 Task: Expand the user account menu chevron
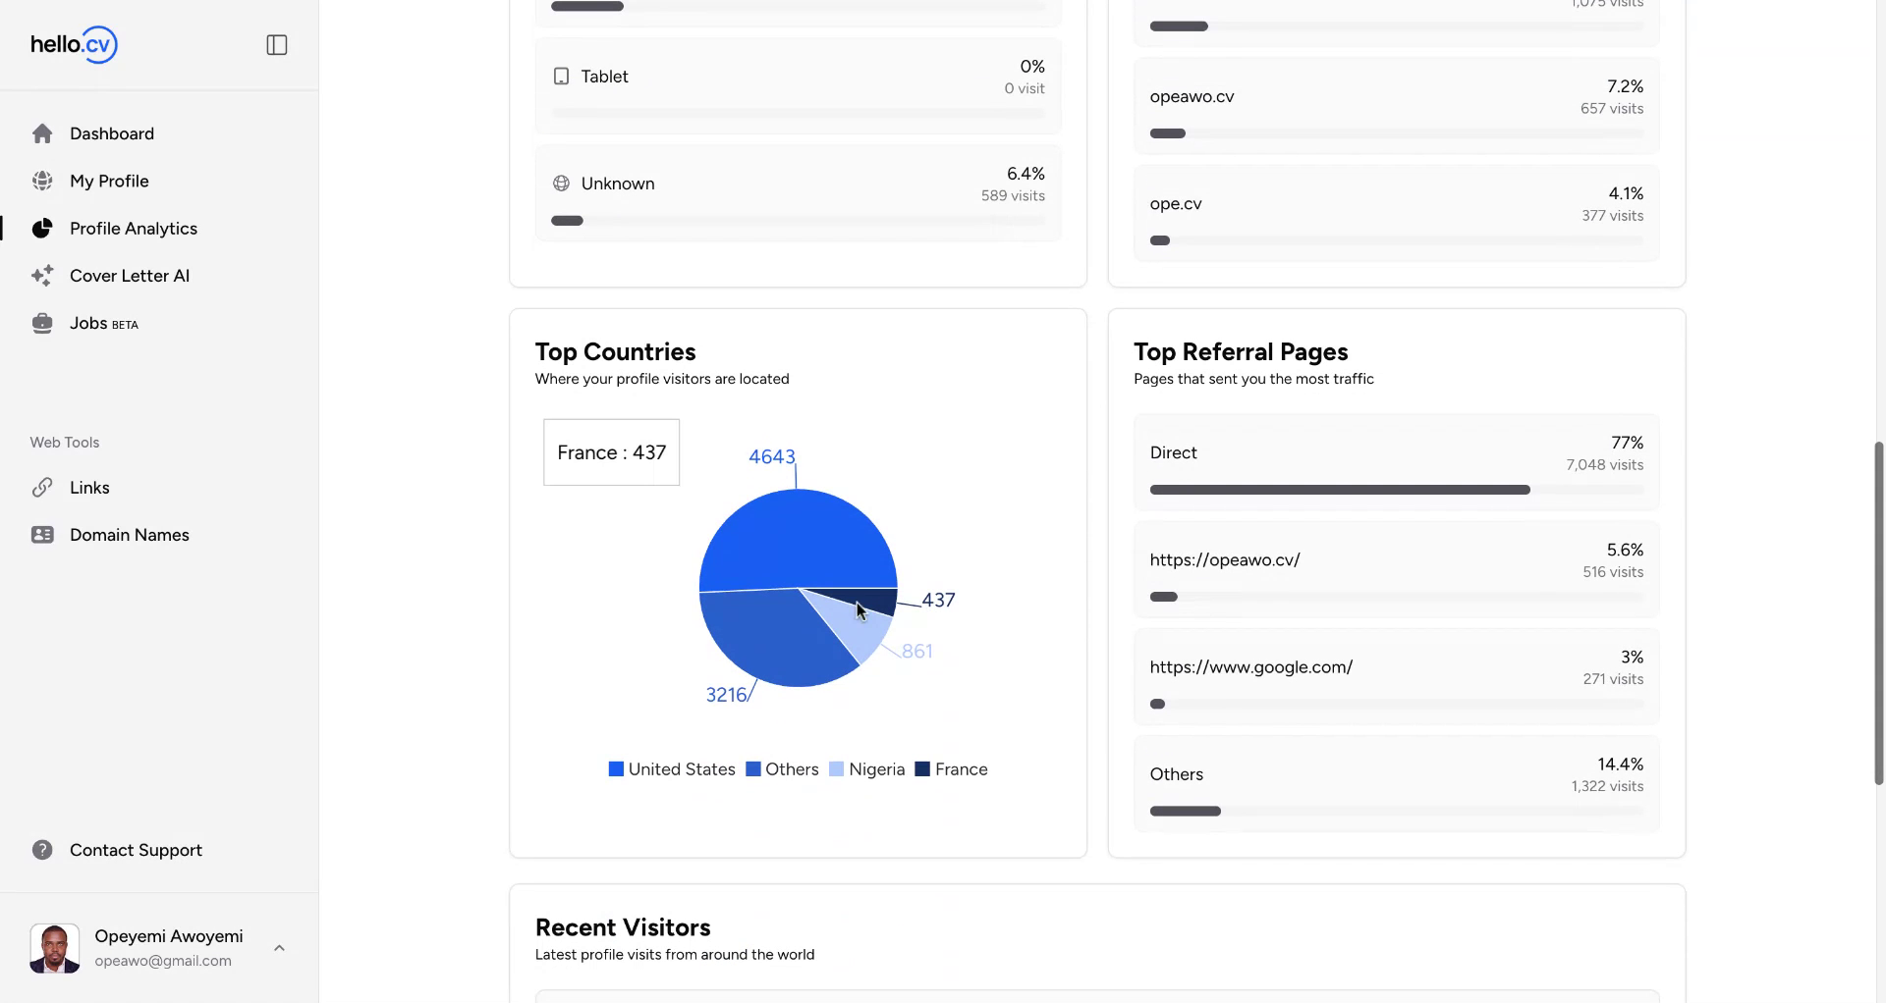(x=279, y=948)
